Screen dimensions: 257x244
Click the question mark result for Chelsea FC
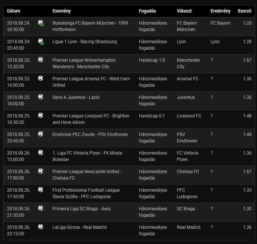212,172
